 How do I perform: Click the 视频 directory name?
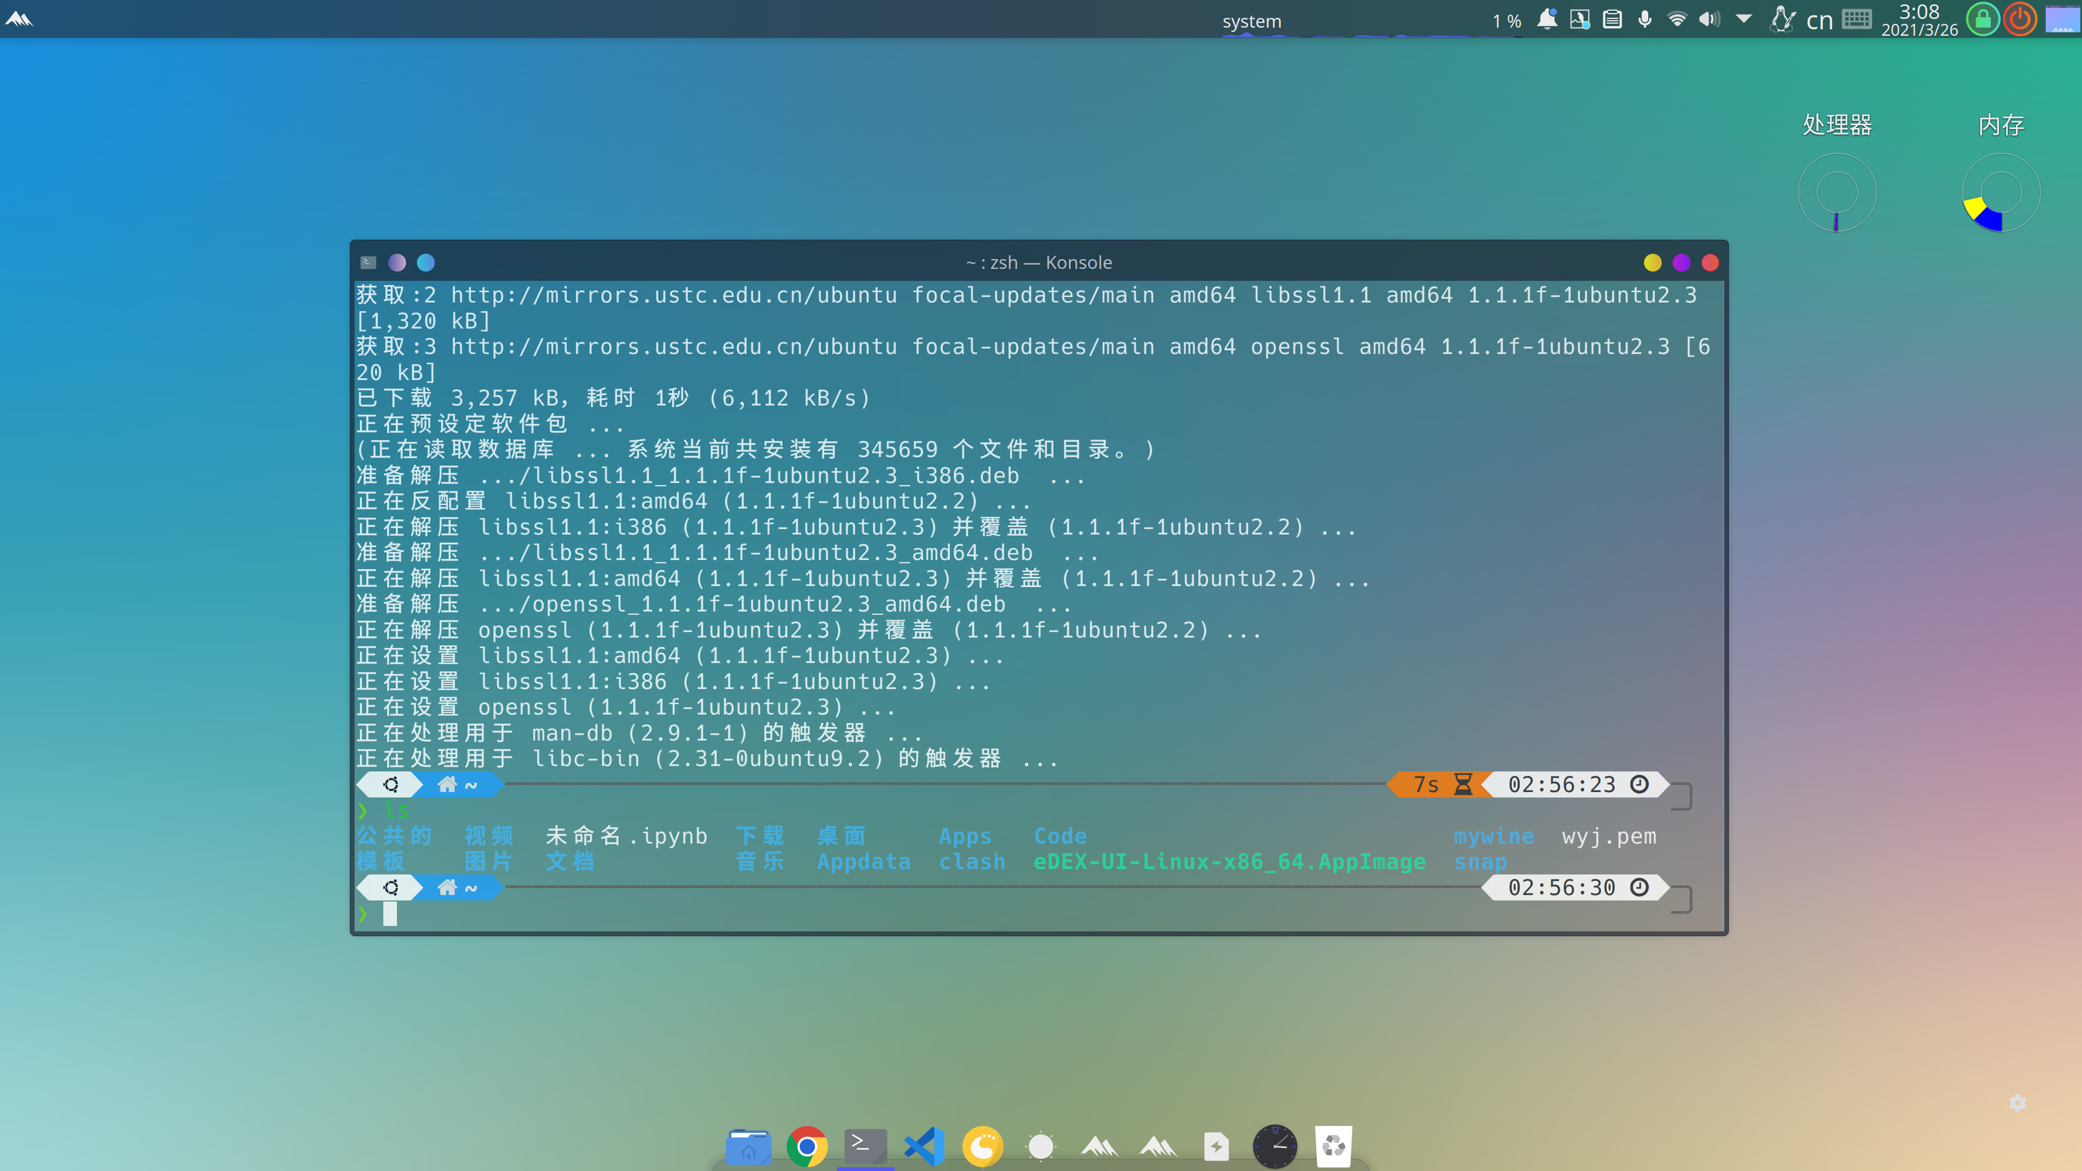(489, 835)
